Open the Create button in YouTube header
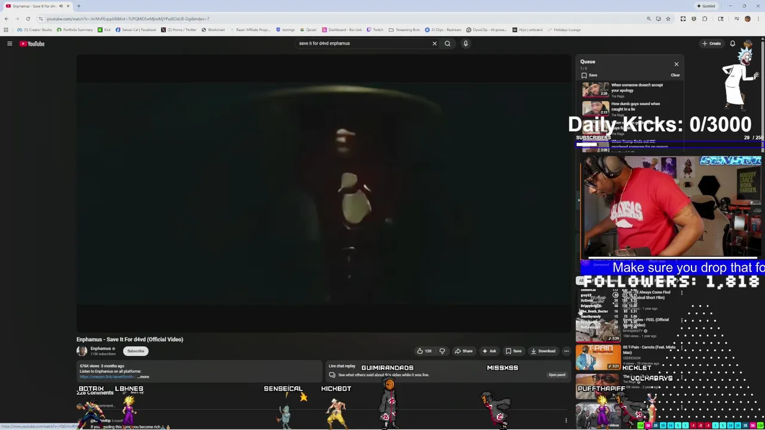 (x=711, y=44)
